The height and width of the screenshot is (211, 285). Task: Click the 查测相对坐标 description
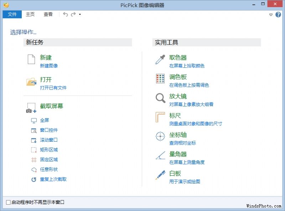point(183,143)
